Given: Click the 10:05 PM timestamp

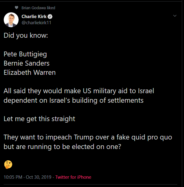Looking at the screenshot, I should pos(12,177).
